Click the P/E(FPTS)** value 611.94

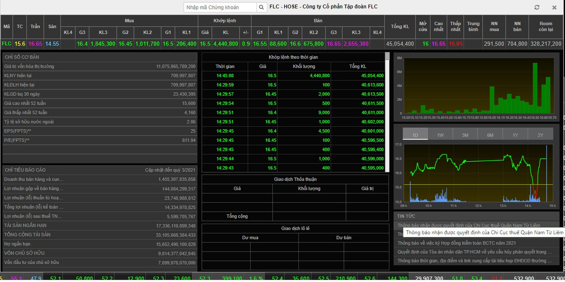click(188, 140)
